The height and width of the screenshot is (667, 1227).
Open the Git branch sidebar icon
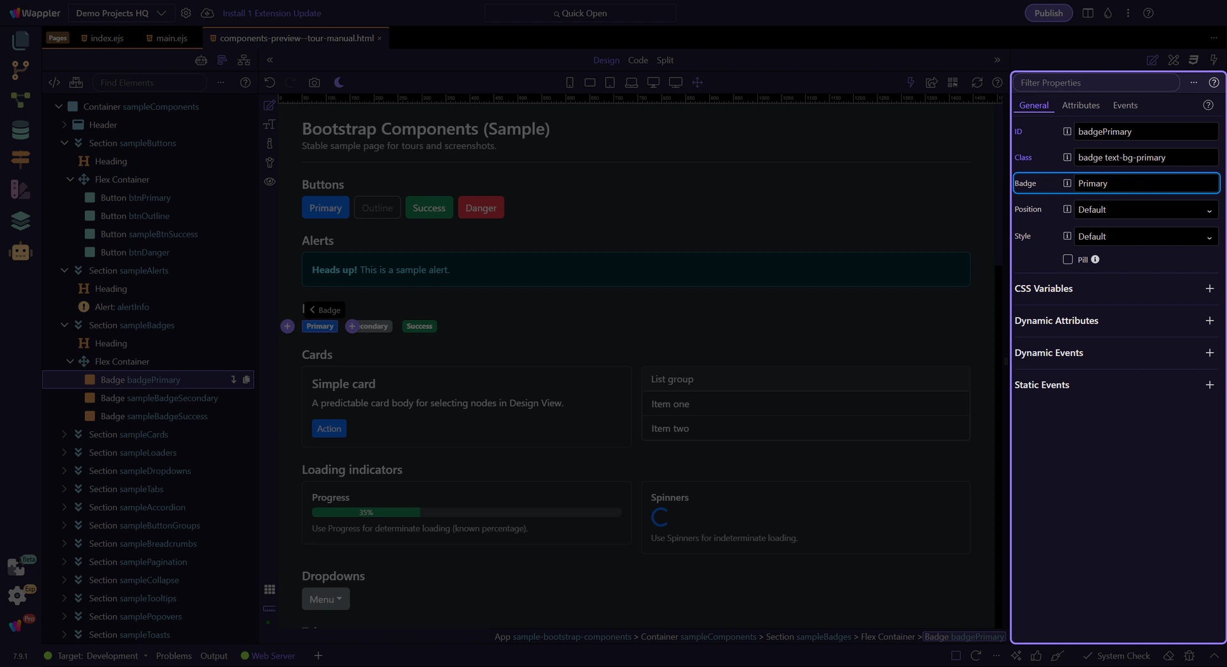(20, 70)
